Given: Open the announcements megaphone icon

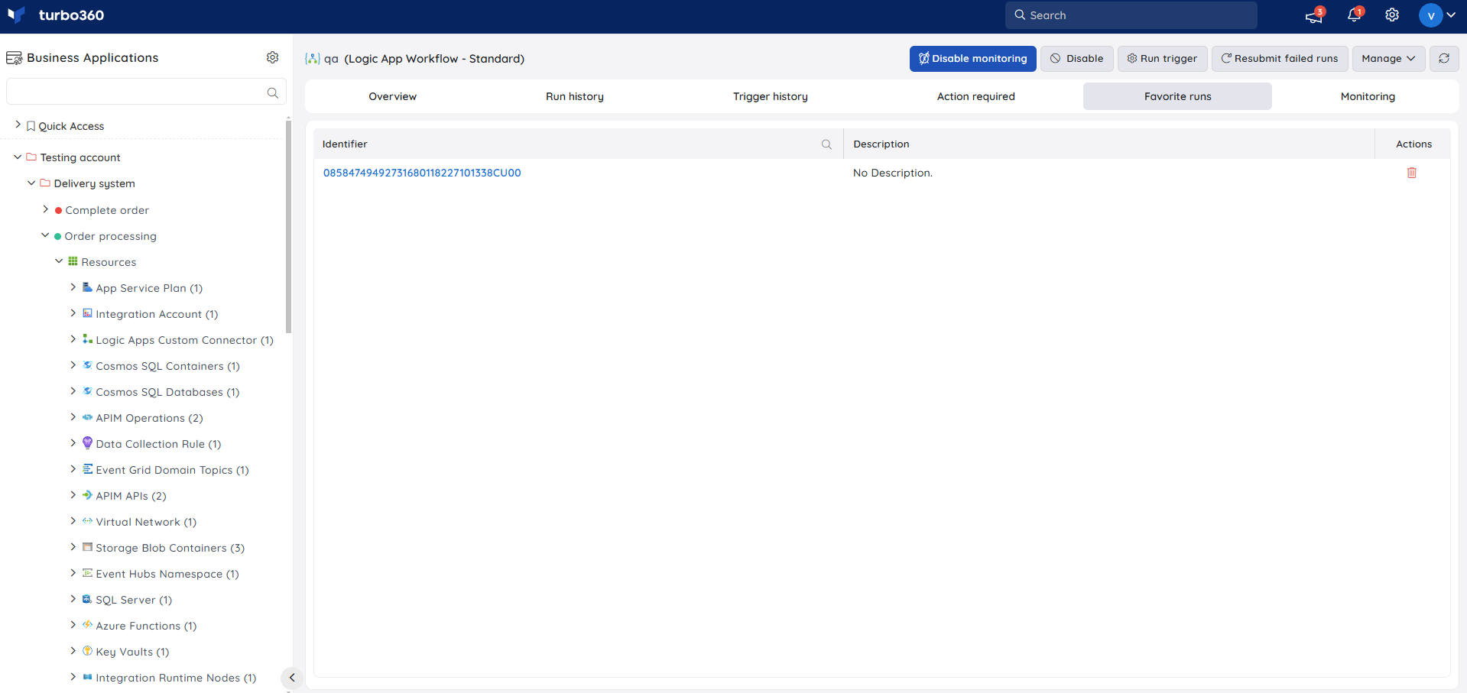Looking at the screenshot, I should 1314,15.
